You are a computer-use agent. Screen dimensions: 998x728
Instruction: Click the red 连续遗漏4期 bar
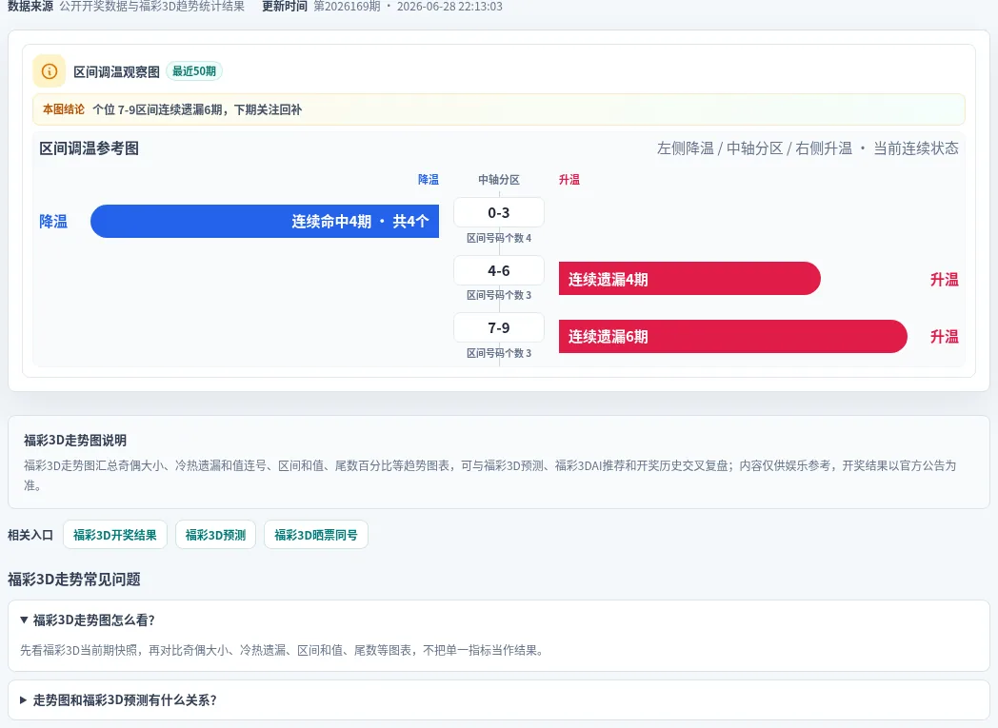point(689,279)
